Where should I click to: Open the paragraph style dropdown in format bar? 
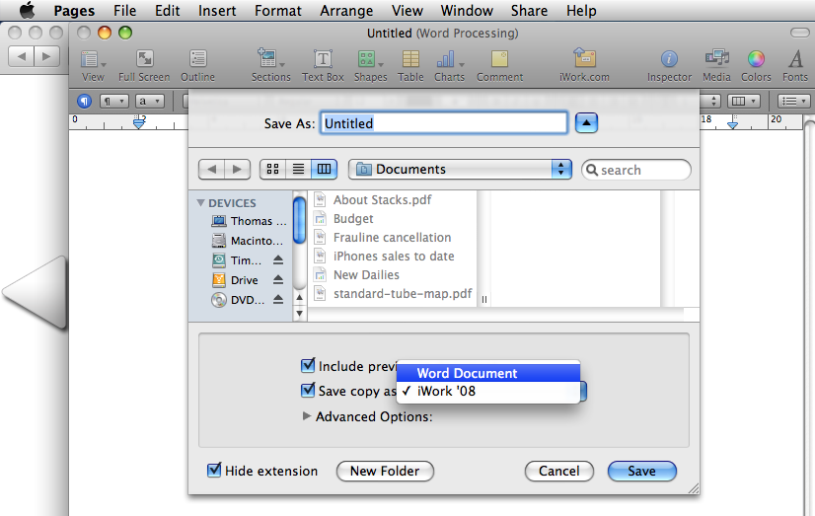(x=114, y=101)
